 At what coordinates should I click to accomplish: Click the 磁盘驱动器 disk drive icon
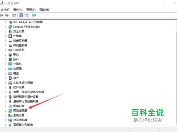point(10,41)
